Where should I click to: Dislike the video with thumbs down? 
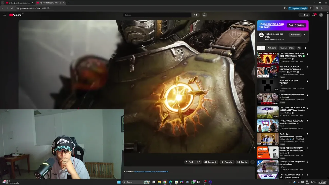[x=198, y=162]
